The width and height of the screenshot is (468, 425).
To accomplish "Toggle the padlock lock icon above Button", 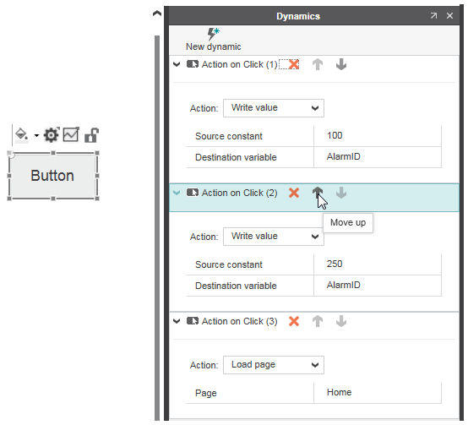I will [x=91, y=135].
